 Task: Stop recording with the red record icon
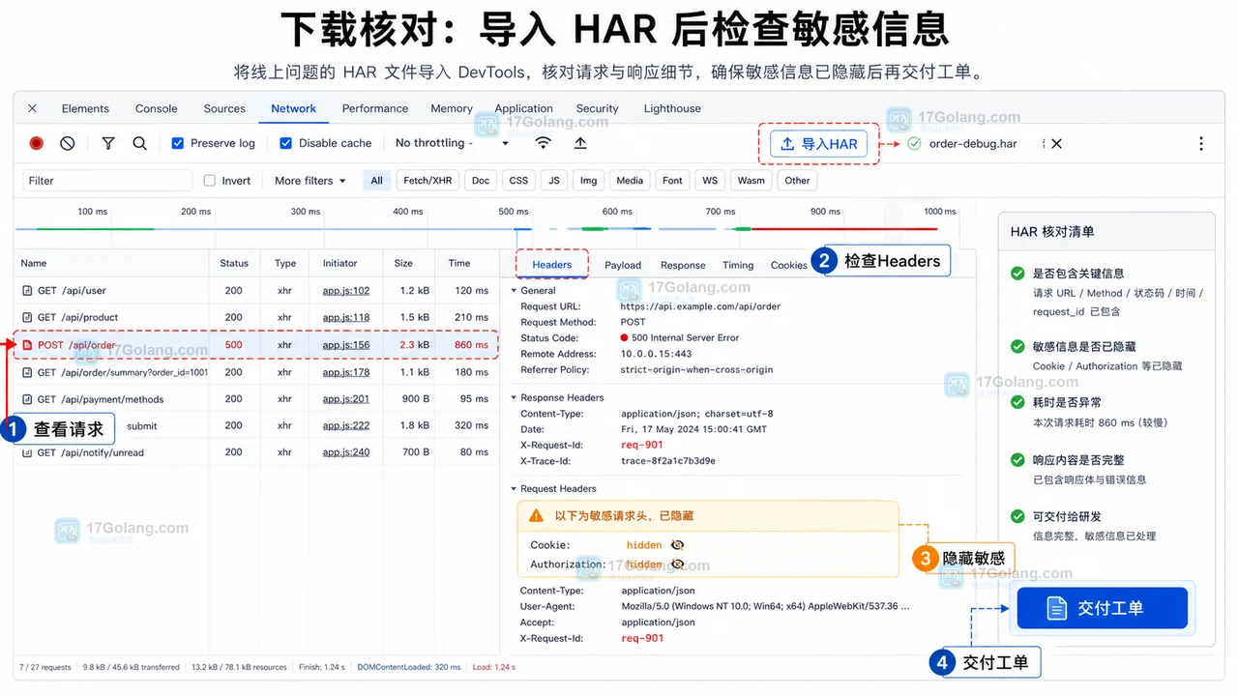pos(36,143)
